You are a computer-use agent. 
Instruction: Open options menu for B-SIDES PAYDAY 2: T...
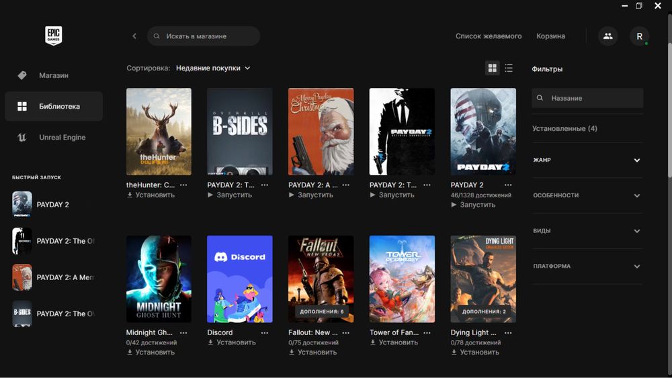click(264, 185)
